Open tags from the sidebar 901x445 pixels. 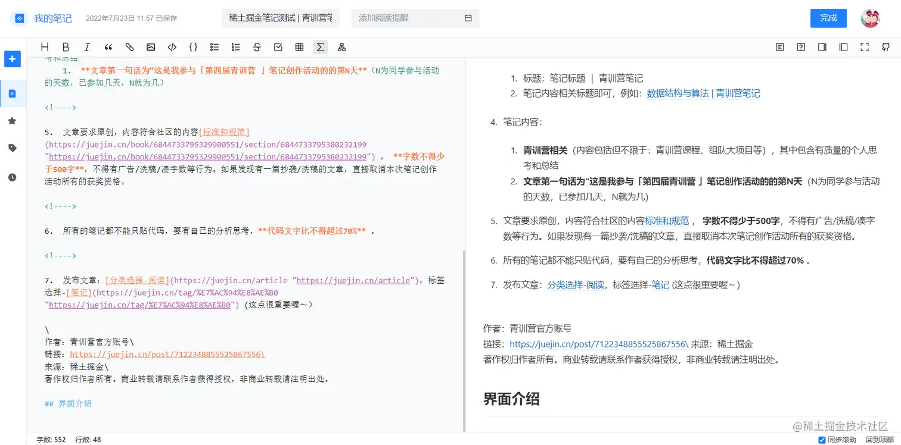(13, 148)
